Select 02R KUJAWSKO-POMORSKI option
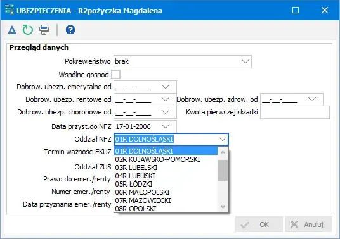This screenshot has width=340, height=239. point(166,159)
